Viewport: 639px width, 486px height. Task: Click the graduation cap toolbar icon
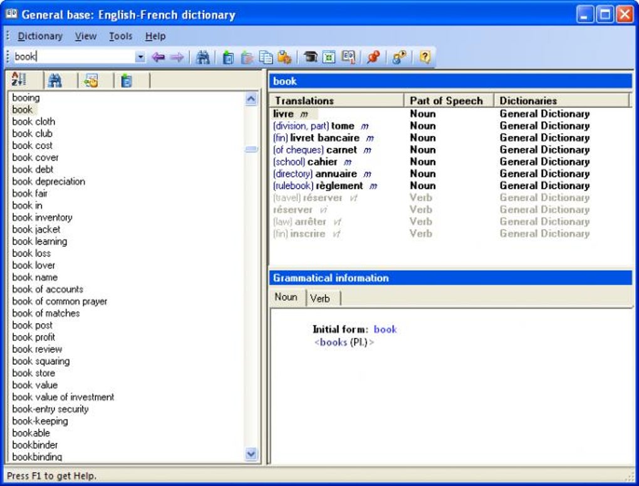click(x=310, y=57)
